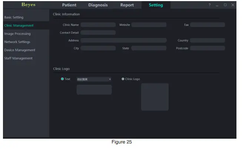Screen dimensions: 242x149
Task: Click the Website input field
Action: (149, 25)
